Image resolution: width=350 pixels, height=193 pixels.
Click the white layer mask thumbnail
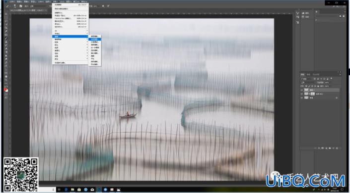point(313,94)
